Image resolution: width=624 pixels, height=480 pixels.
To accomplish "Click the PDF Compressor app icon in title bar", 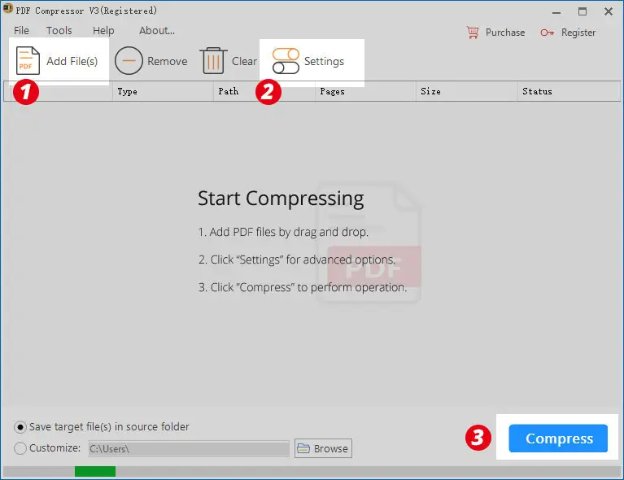I will tap(7, 8).
